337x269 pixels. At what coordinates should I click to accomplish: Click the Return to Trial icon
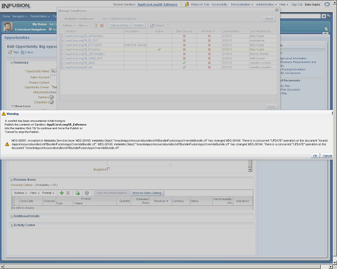(x=188, y=4)
